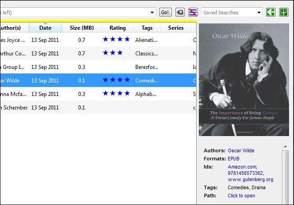
Task: Click the Series column header
Action: (176, 28)
